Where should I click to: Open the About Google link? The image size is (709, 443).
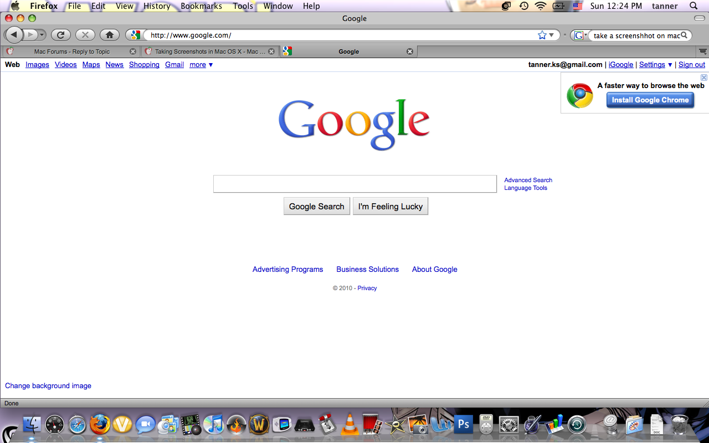tap(435, 269)
